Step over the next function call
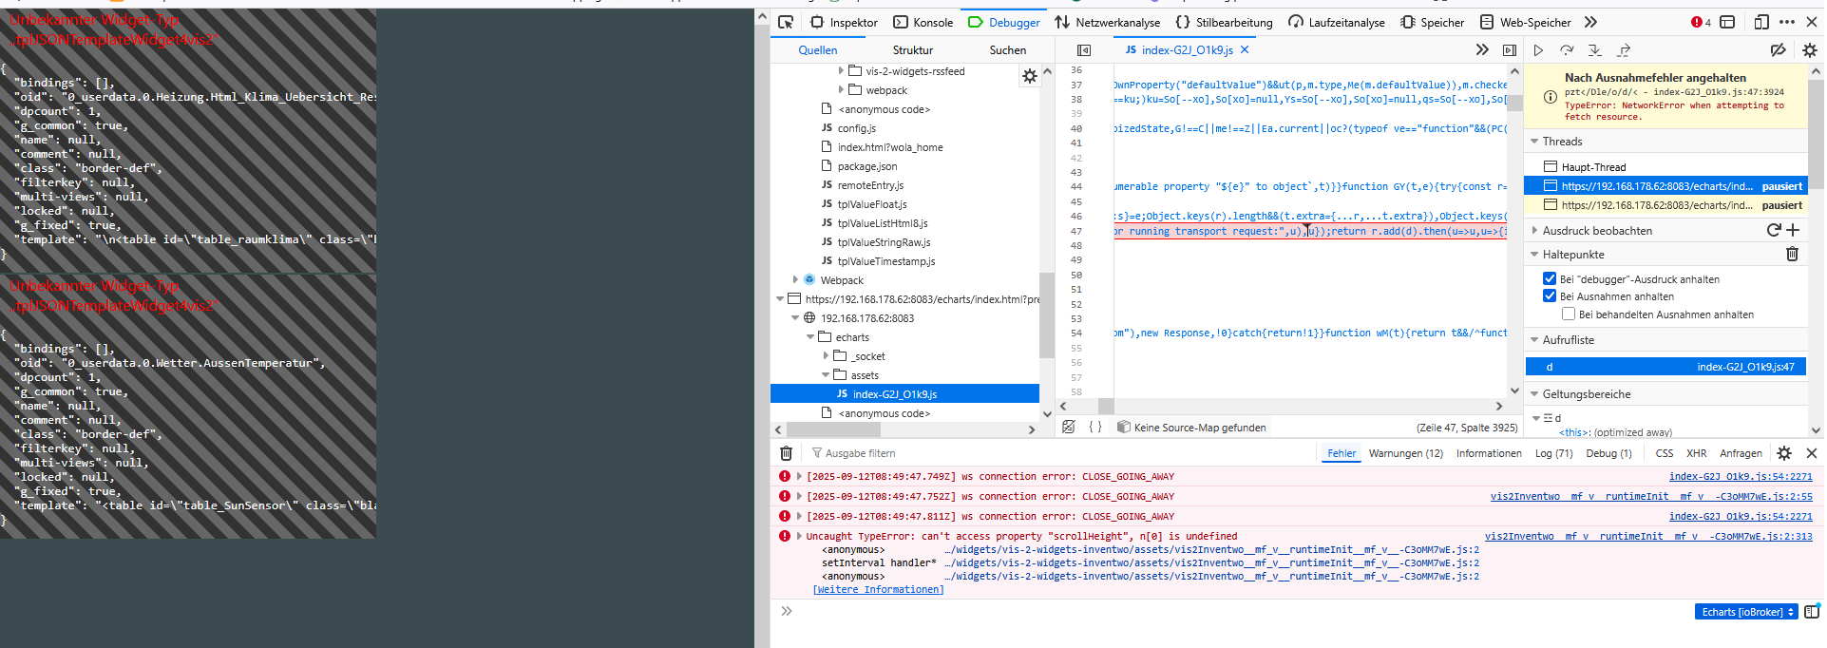The height and width of the screenshot is (648, 1827). pyautogui.click(x=1567, y=50)
